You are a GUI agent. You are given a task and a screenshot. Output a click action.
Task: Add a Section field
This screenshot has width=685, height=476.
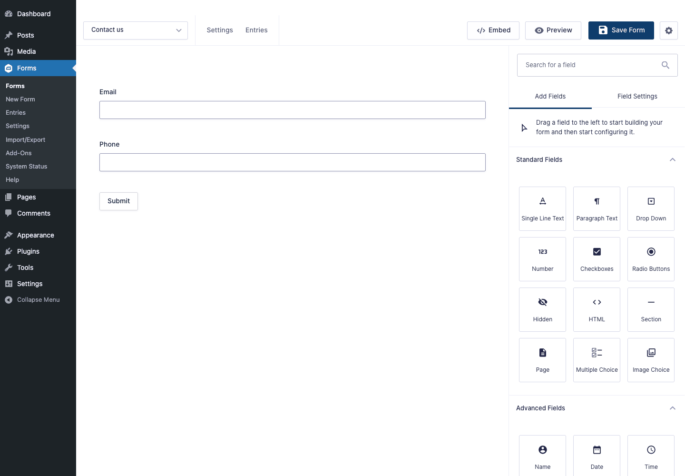coord(651,309)
